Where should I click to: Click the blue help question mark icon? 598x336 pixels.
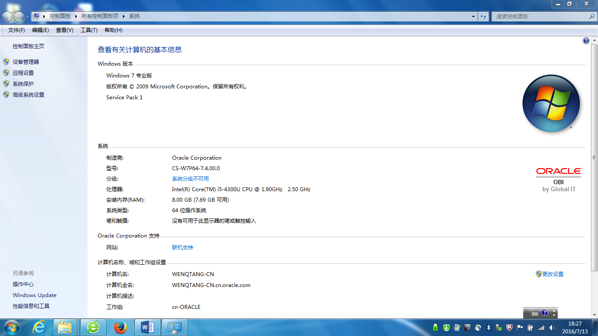pyautogui.click(x=586, y=41)
